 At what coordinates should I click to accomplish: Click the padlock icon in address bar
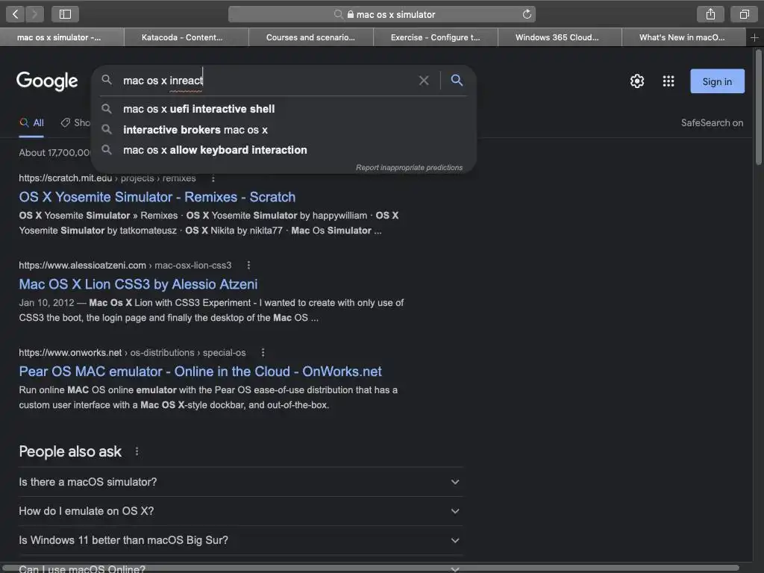(351, 15)
